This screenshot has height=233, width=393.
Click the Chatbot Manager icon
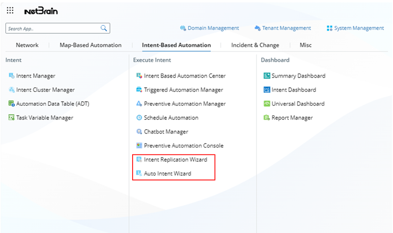pyautogui.click(x=139, y=132)
